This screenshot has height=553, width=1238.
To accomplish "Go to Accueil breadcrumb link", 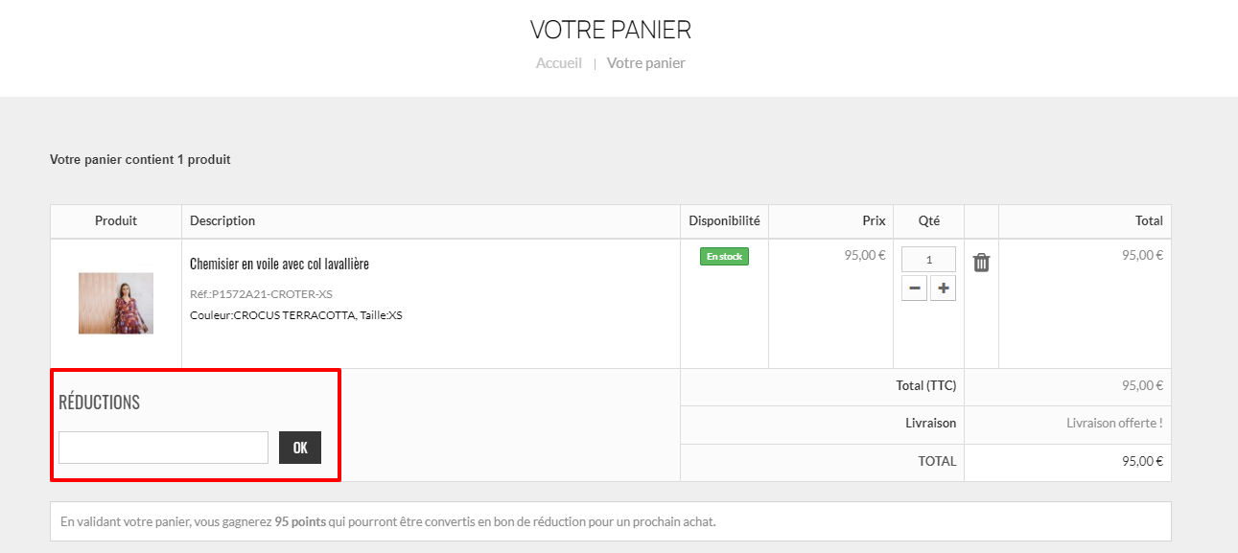I will 559,63.
